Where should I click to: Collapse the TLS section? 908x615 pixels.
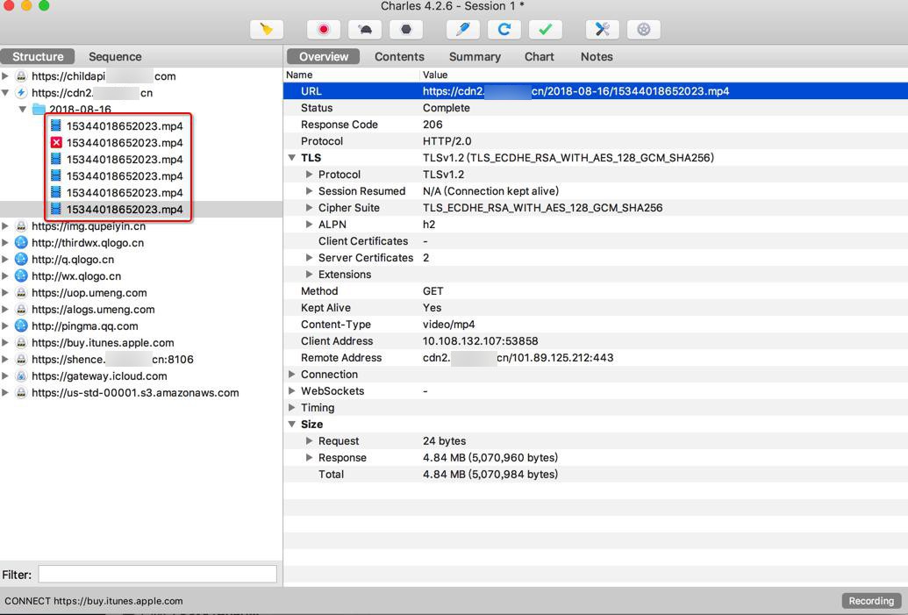pyautogui.click(x=292, y=158)
